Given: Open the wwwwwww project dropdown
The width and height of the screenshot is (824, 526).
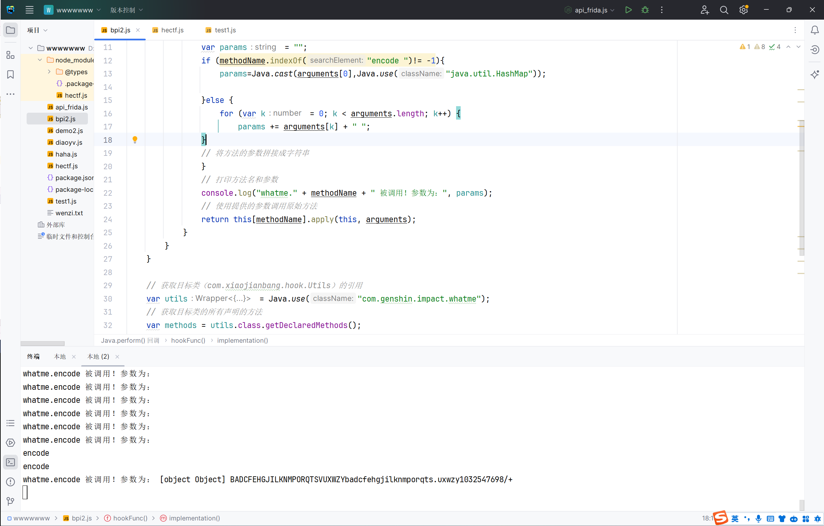Looking at the screenshot, I should pos(72,10).
